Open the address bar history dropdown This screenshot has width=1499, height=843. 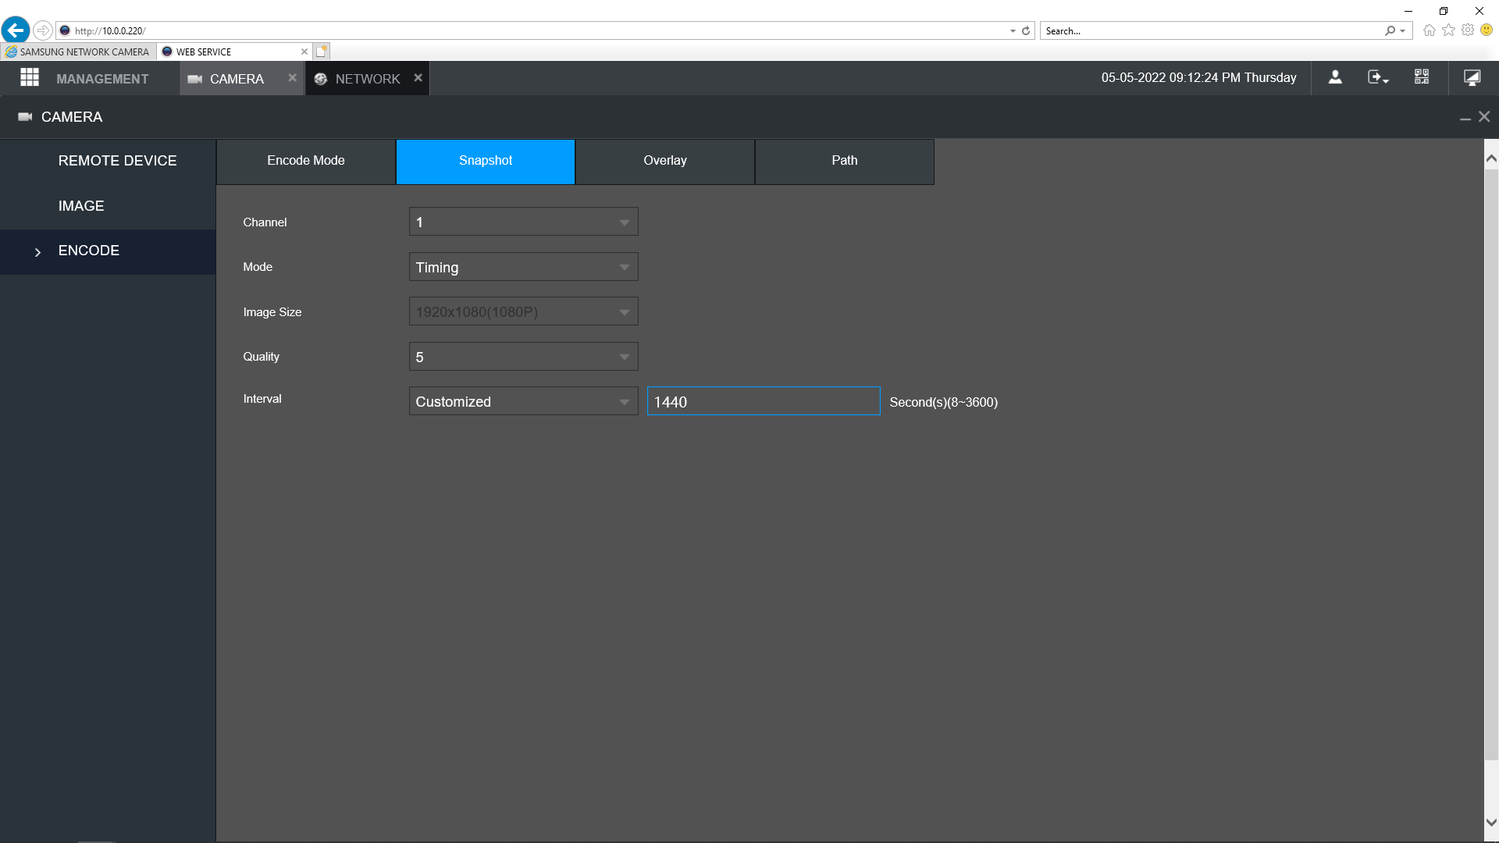pos(1013,31)
